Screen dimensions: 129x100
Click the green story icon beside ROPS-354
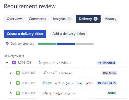click(18, 93)
